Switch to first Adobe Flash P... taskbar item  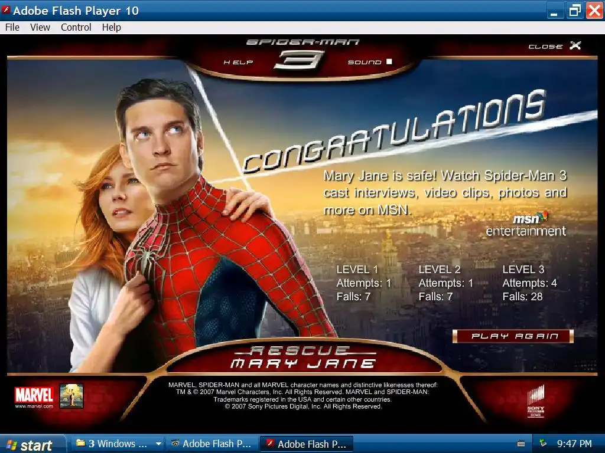click(x=211, y=444)
